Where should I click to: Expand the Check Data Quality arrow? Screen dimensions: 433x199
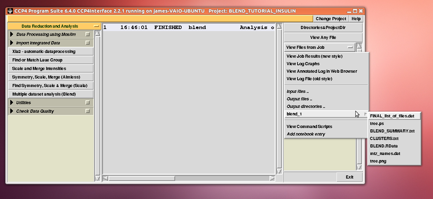click(12, 111)
